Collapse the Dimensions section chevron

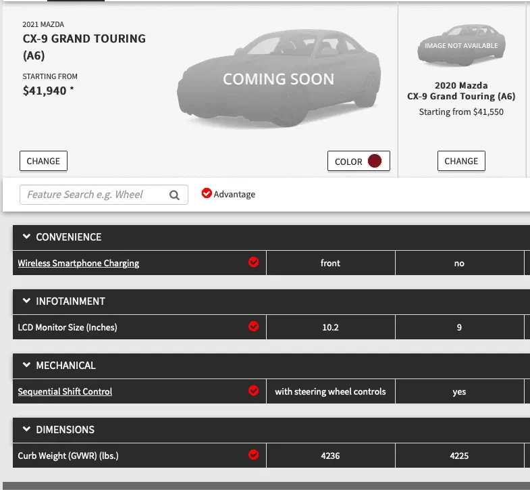pos(26,429)
